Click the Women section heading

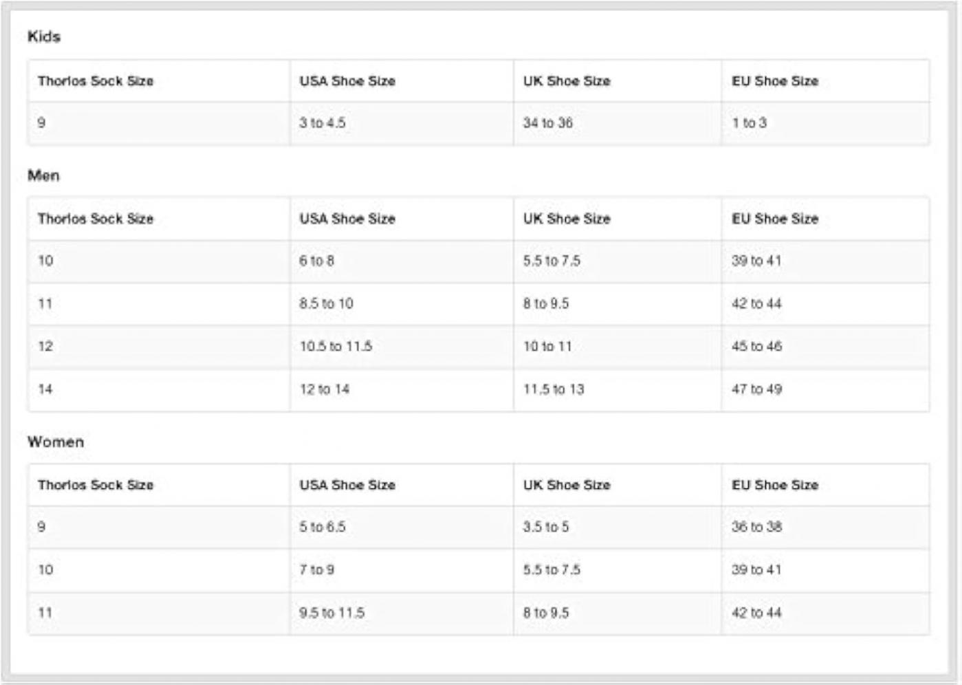tap(56, 442)
